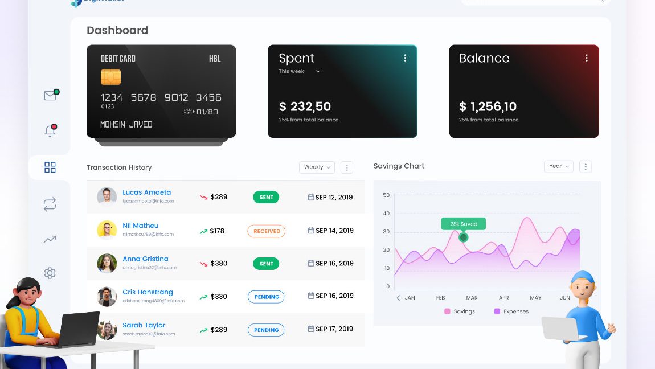Toggle the Savings legend swatch
The image size is (655, 369).
[447, 311]
